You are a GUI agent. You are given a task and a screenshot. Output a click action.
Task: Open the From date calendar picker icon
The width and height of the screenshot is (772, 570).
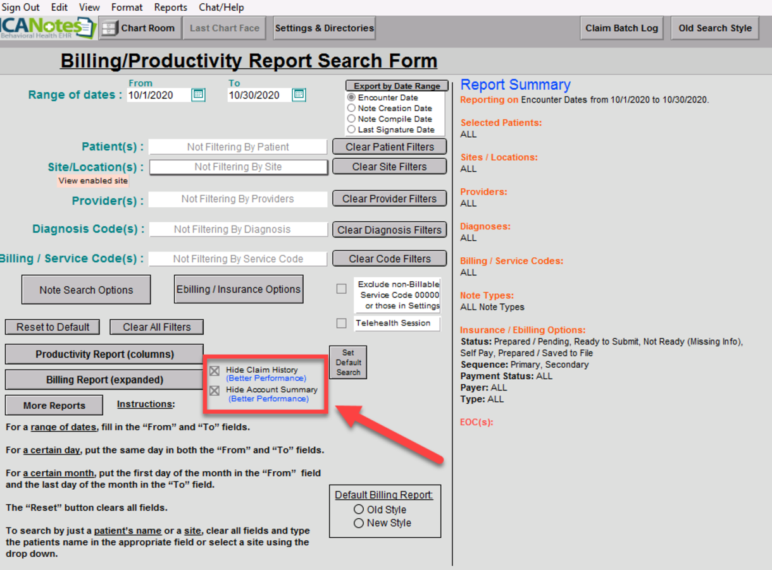point(198,95)
